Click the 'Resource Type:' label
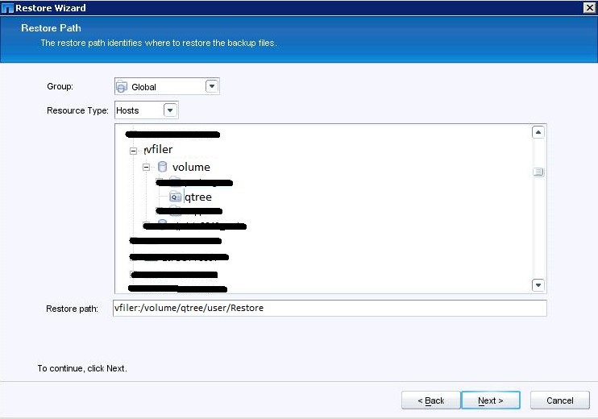Viewport: 598px width, 419px height. tap(77, 110)
